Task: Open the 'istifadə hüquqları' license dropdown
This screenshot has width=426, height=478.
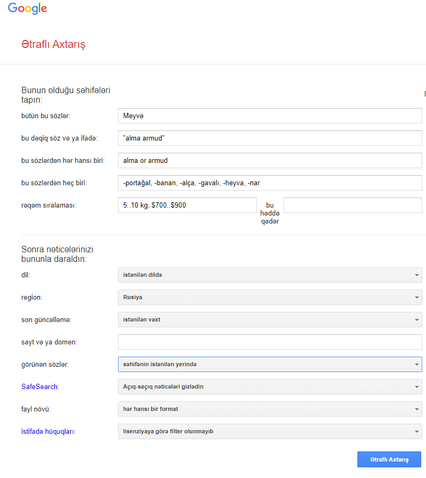Action: [270, 431]
